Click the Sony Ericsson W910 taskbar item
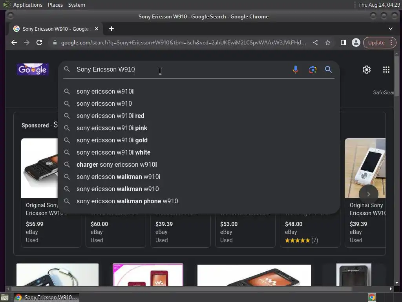402x302 pixels. tap(46, 297)
